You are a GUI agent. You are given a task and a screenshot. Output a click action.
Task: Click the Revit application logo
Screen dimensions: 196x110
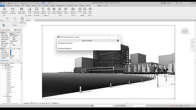pyautogui.click(x=1, y=3)
